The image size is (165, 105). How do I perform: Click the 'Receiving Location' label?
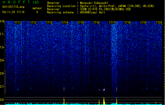pos(61,6)
